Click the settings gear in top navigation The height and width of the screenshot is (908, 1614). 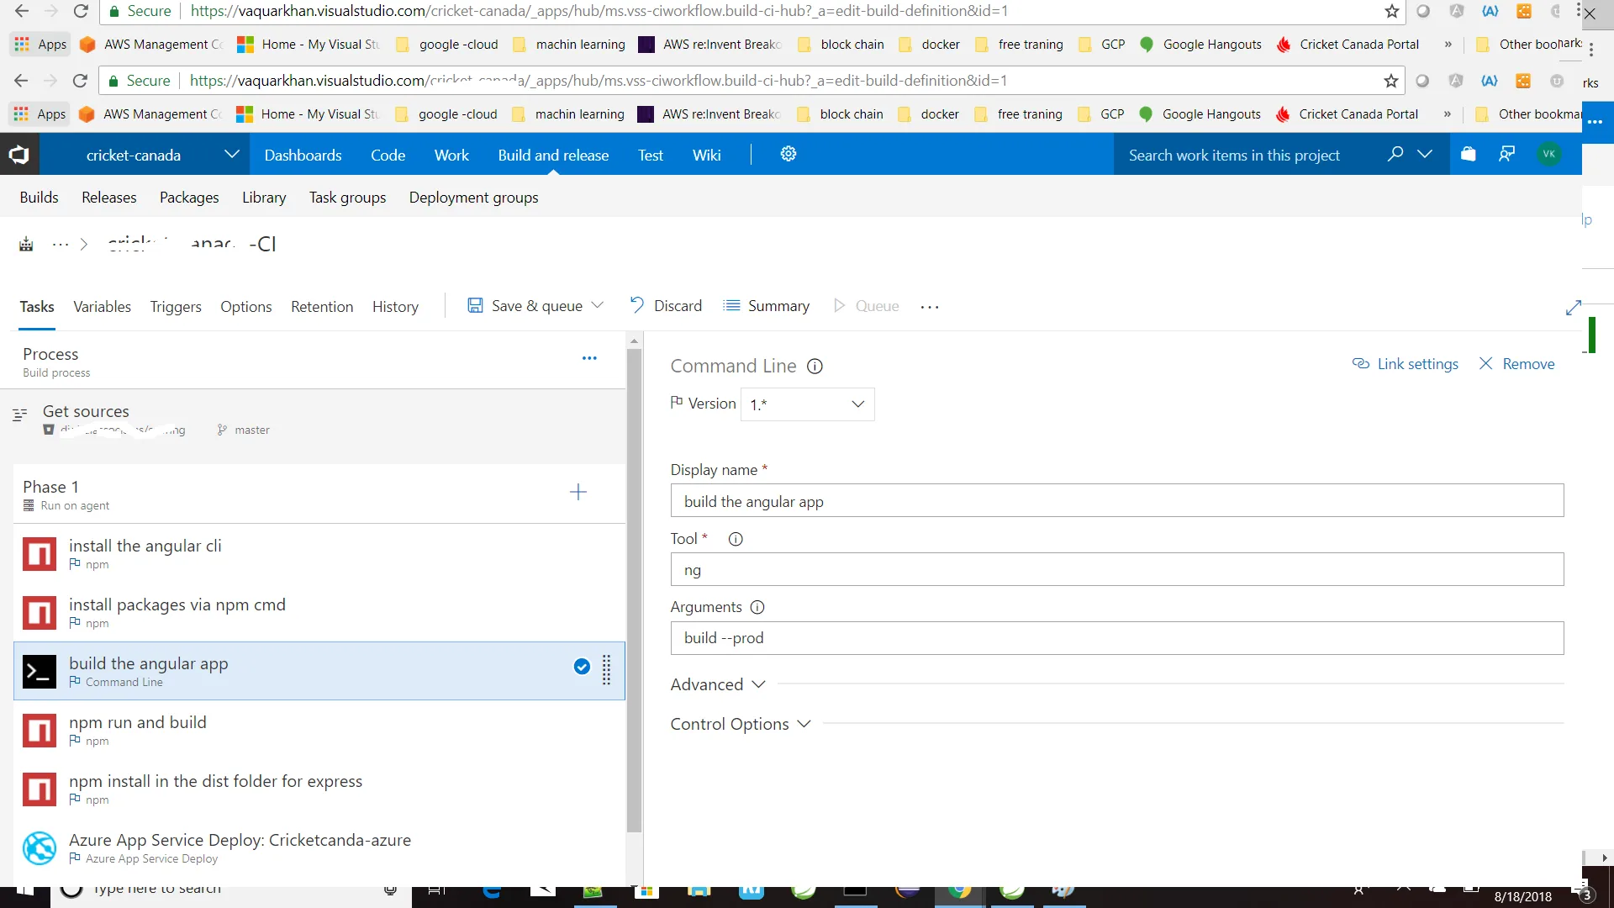788,154
